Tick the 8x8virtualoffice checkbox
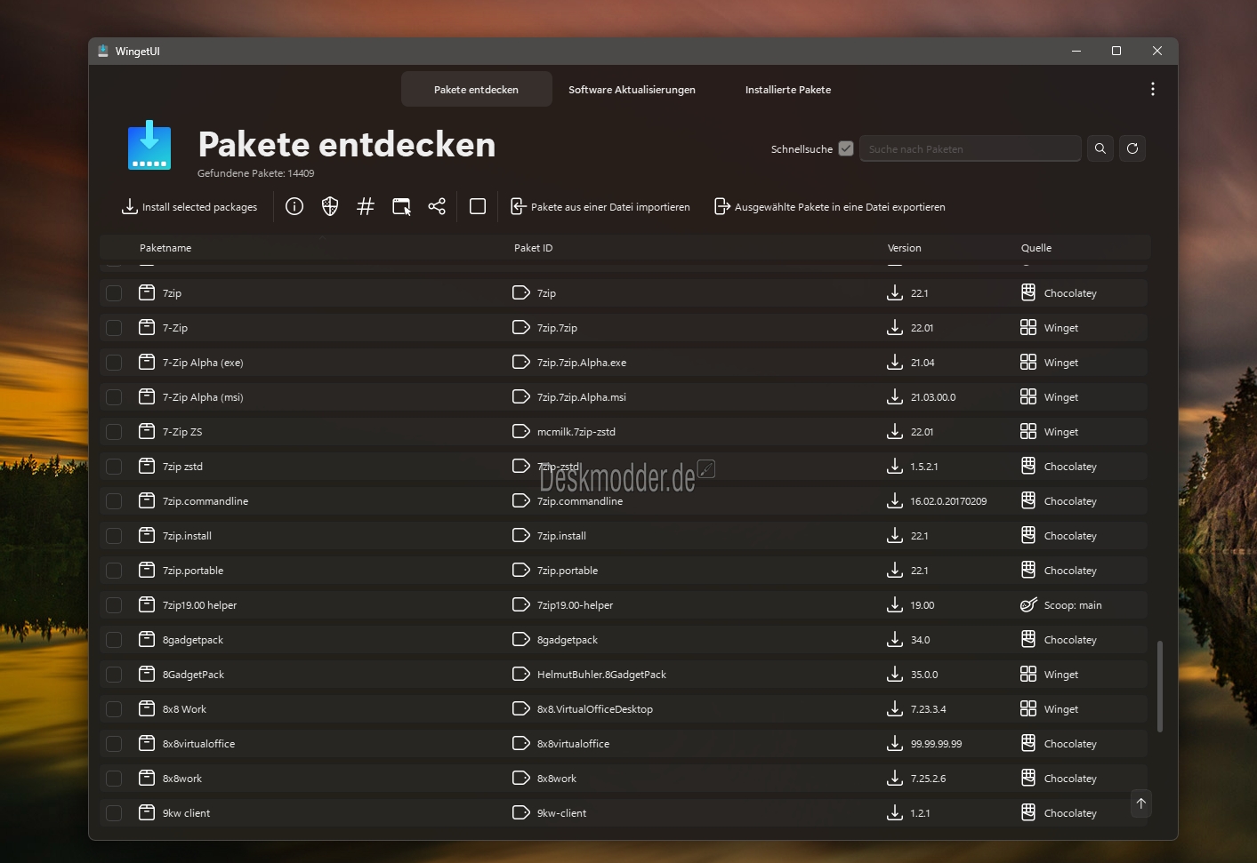1257x863 pixels. tap(114, 744)
